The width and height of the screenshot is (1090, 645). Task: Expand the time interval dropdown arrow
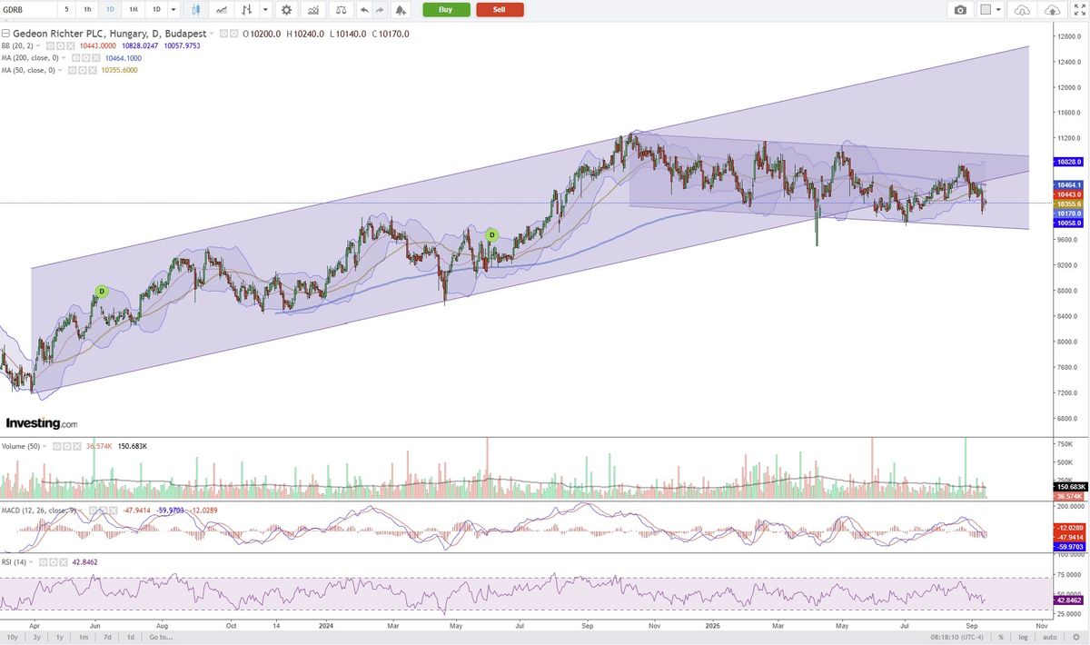coord(173,9)
